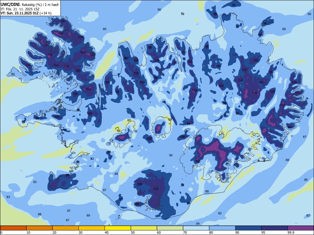Click the pale yellow 50–60 legend swatch
Screen dimensions: 314x235
tap(144, 228)
